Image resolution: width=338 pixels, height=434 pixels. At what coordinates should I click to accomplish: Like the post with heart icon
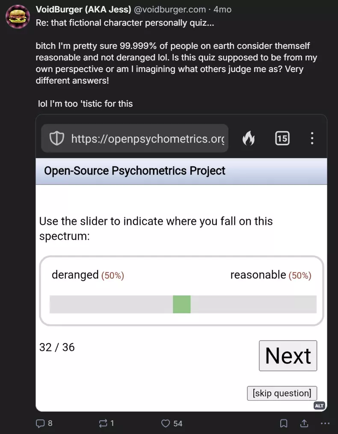(x=166, y=423)
